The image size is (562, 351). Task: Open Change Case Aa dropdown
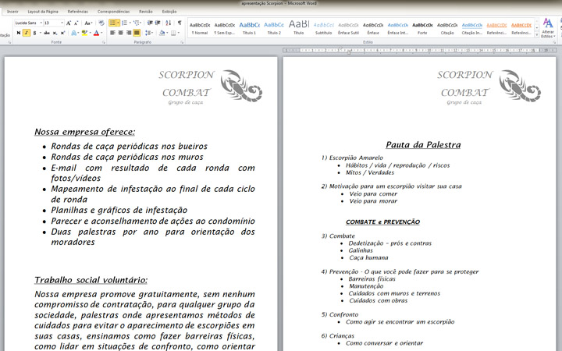pos(88,23)
